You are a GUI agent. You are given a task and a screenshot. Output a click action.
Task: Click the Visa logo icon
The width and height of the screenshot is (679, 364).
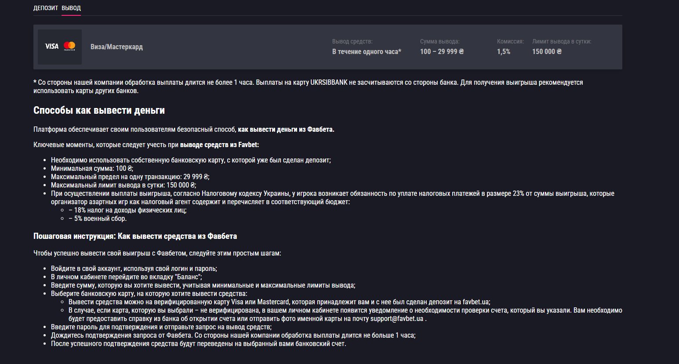point(52,46)
